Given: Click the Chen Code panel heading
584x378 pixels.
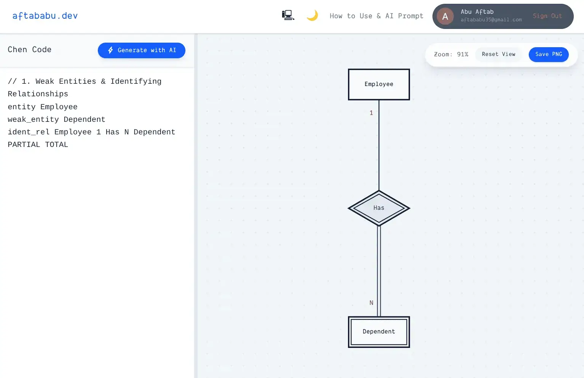Looking at the screenshot, I should click(x=30, y=50).
